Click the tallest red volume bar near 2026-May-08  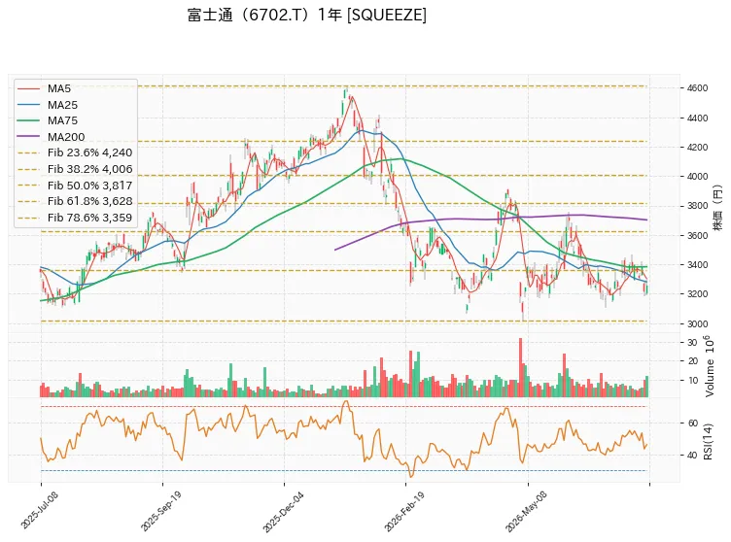[520, 367]
